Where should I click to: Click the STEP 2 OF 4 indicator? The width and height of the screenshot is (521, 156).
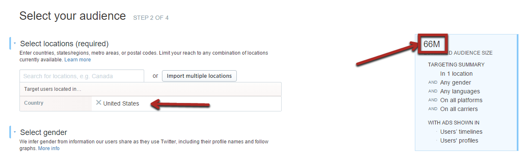pyautogui.click(x=151, y=18)
